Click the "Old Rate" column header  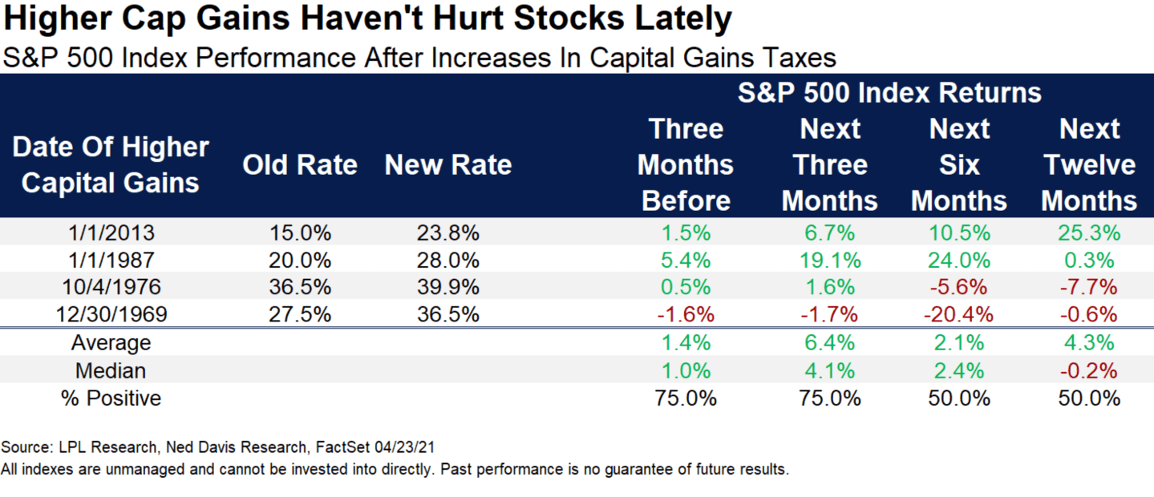pyautogui.click(x=300, y=165)
